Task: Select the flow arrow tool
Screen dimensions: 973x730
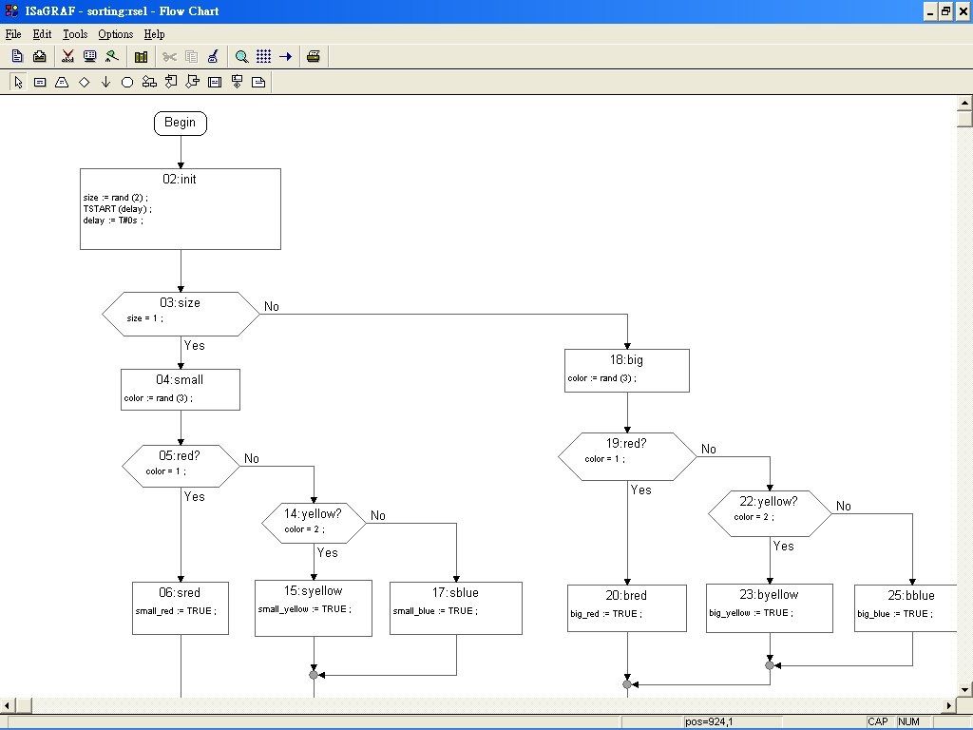Action: pos(105,82)
